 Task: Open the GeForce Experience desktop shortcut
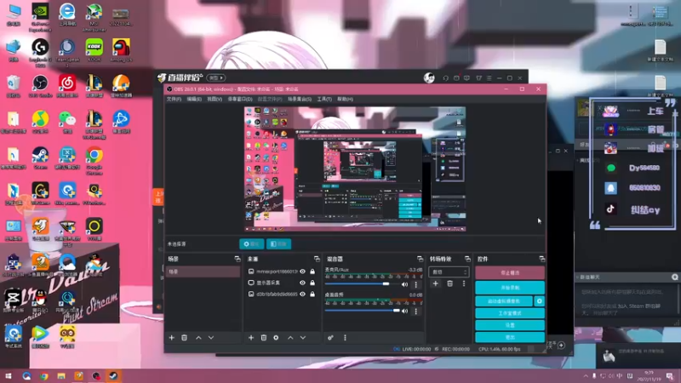click(x=40, y=17)
